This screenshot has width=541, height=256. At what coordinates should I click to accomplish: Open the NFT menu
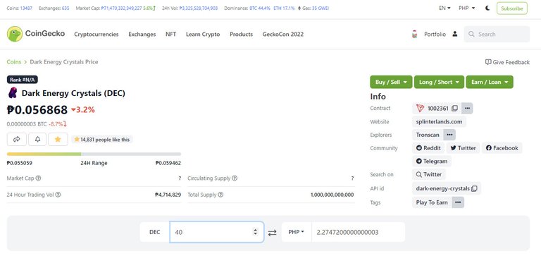coord(170,34)
